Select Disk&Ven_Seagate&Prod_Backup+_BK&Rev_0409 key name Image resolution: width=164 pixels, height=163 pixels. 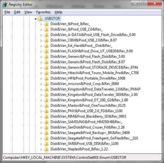(x=90, y=133)
